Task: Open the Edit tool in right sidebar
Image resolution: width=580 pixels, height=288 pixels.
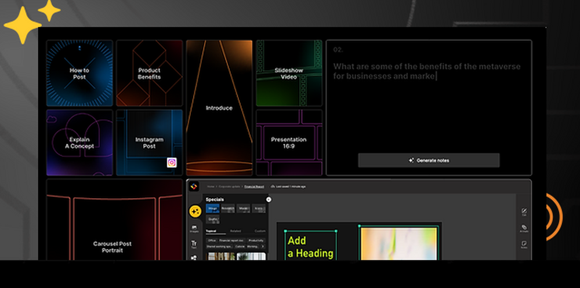Action: [x=524, y=212]
